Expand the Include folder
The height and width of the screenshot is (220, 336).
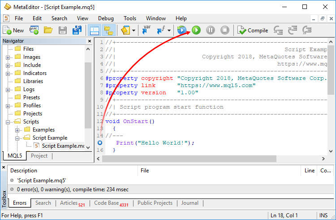coord(8,66)
